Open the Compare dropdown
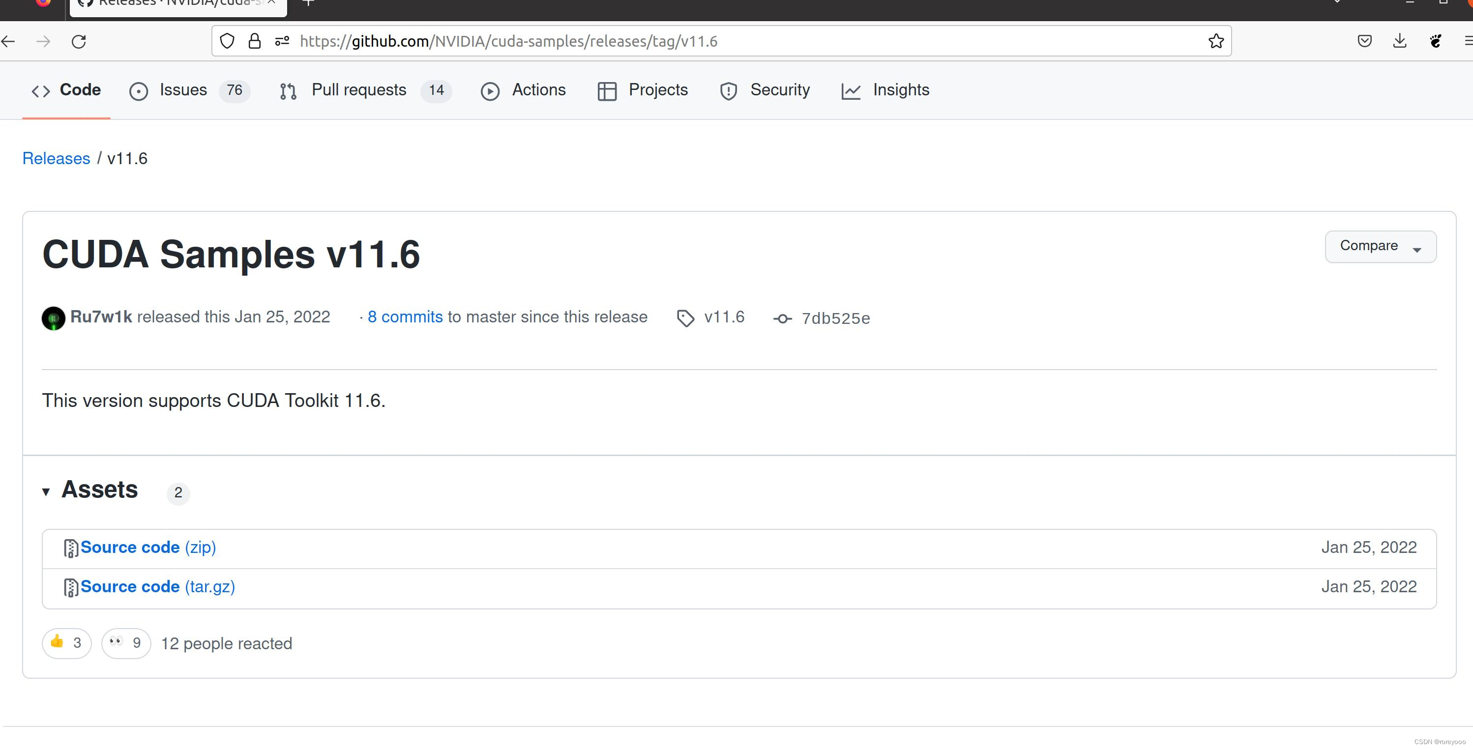Screen dimensions: 1473x750 click(1380, 246)
